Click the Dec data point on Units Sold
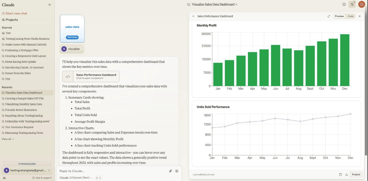 click(351, 114)
